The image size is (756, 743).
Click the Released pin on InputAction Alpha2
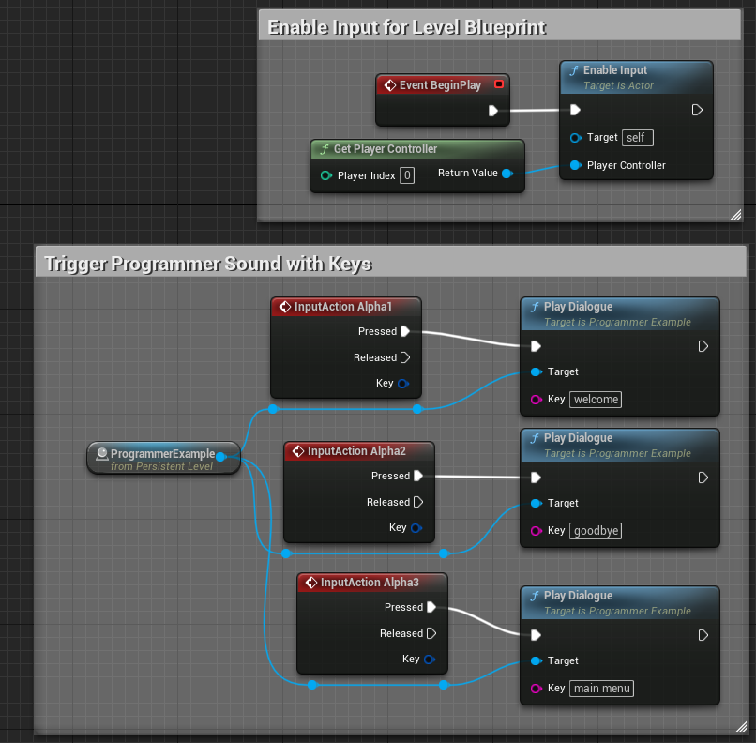pyautogui.click(x=420, y=502)
